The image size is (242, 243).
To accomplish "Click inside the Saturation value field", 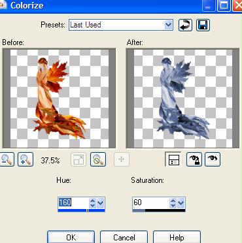I will pyautogui.click(x=151, y=202).
